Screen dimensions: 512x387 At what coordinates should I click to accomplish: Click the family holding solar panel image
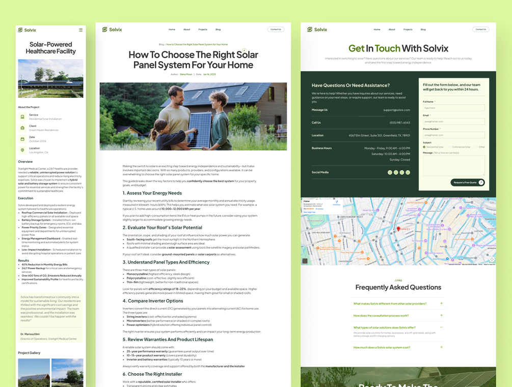click(x=193, y=116)
